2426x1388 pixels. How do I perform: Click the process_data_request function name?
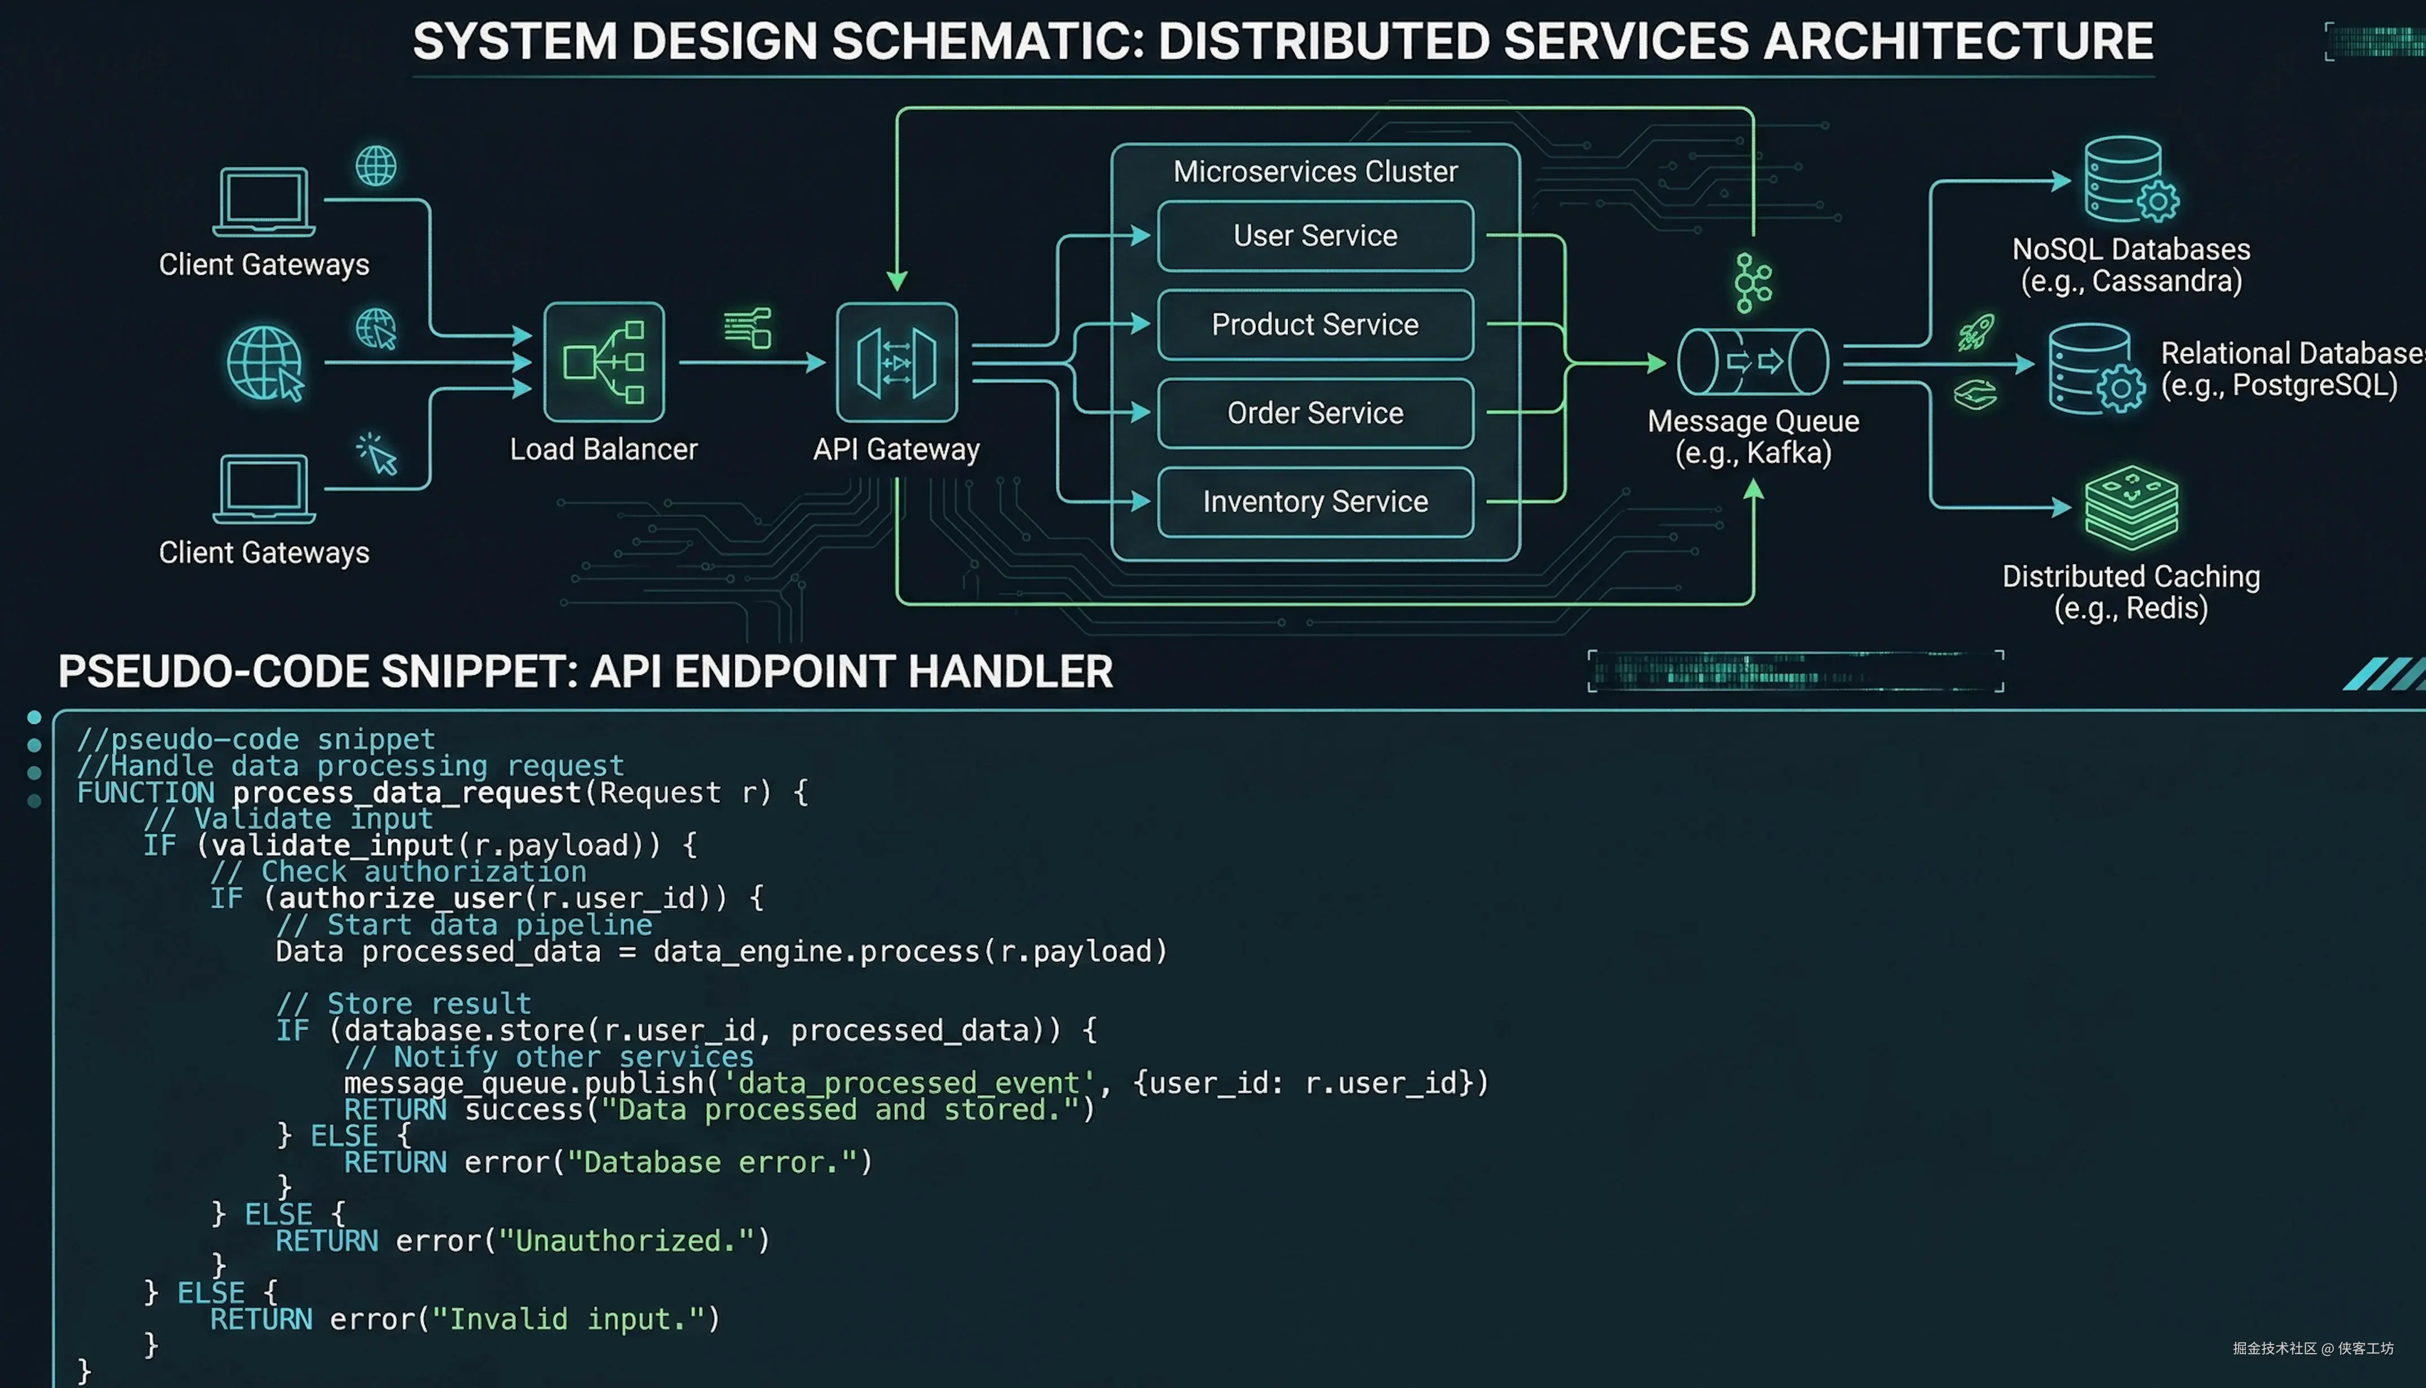pos(406,792)
